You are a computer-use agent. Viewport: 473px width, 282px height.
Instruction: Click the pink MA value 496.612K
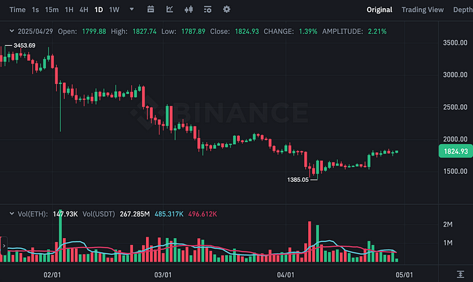[x=203, y=214]
